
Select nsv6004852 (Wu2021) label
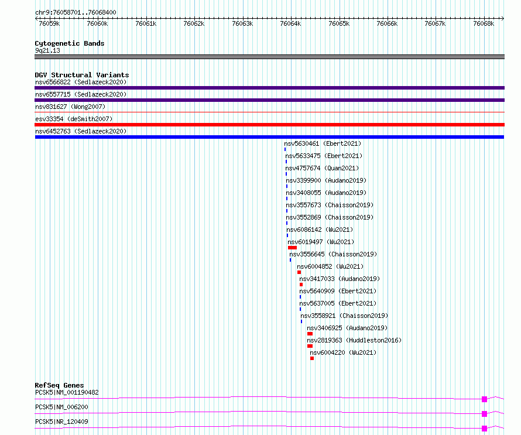pos(330,266)
